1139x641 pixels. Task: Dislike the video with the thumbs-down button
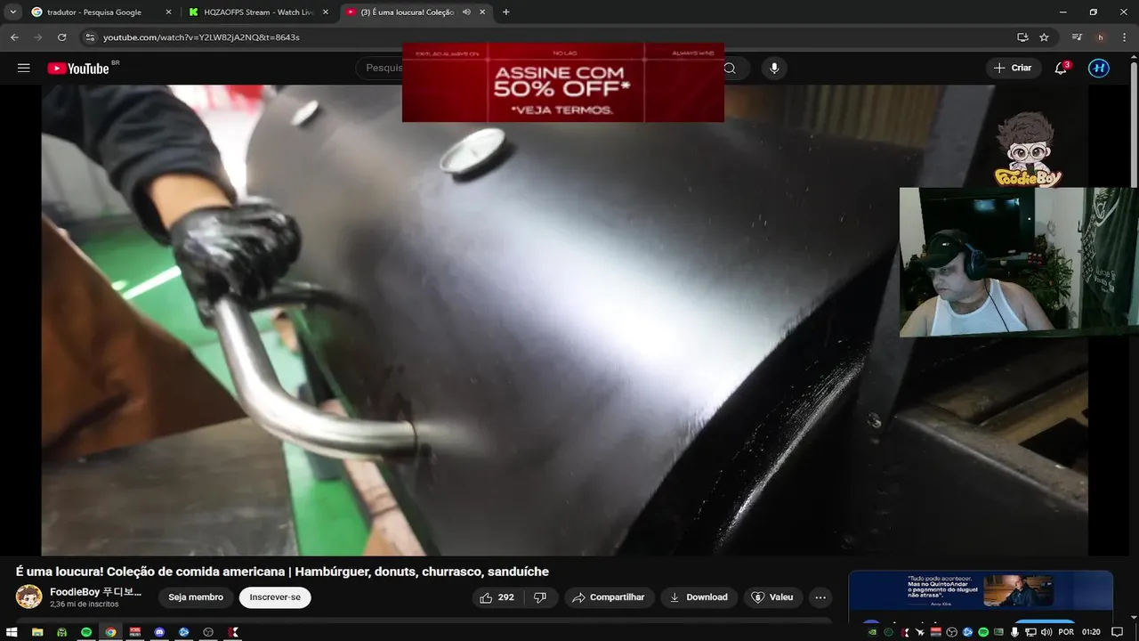click(540, 597)
